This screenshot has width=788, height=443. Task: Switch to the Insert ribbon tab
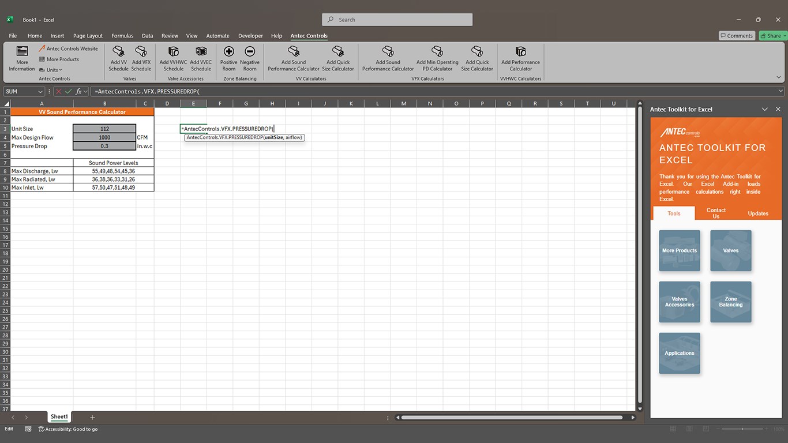(x=57, y=36)
